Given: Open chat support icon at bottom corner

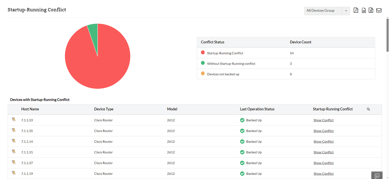Looking at the screenshot, I should [x=377, y=175].
